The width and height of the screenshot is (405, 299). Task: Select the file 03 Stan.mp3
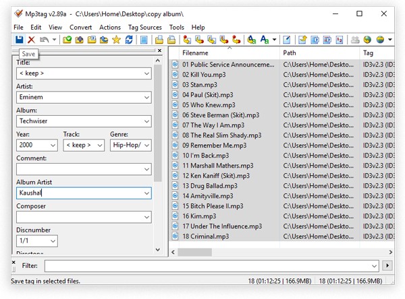pos(200,85)
